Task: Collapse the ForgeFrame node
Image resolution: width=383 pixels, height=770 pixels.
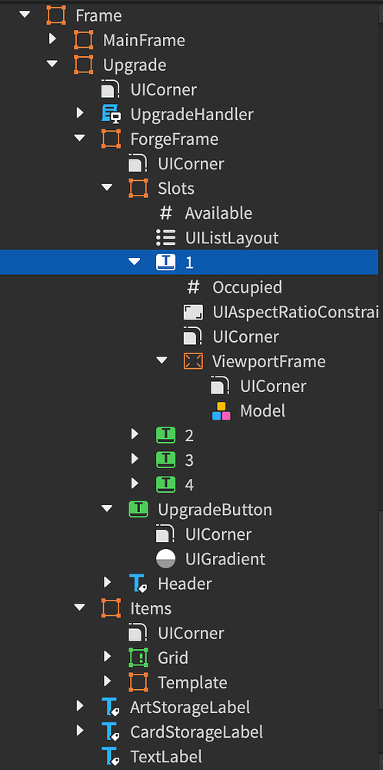Action: [x=79, y=139]
